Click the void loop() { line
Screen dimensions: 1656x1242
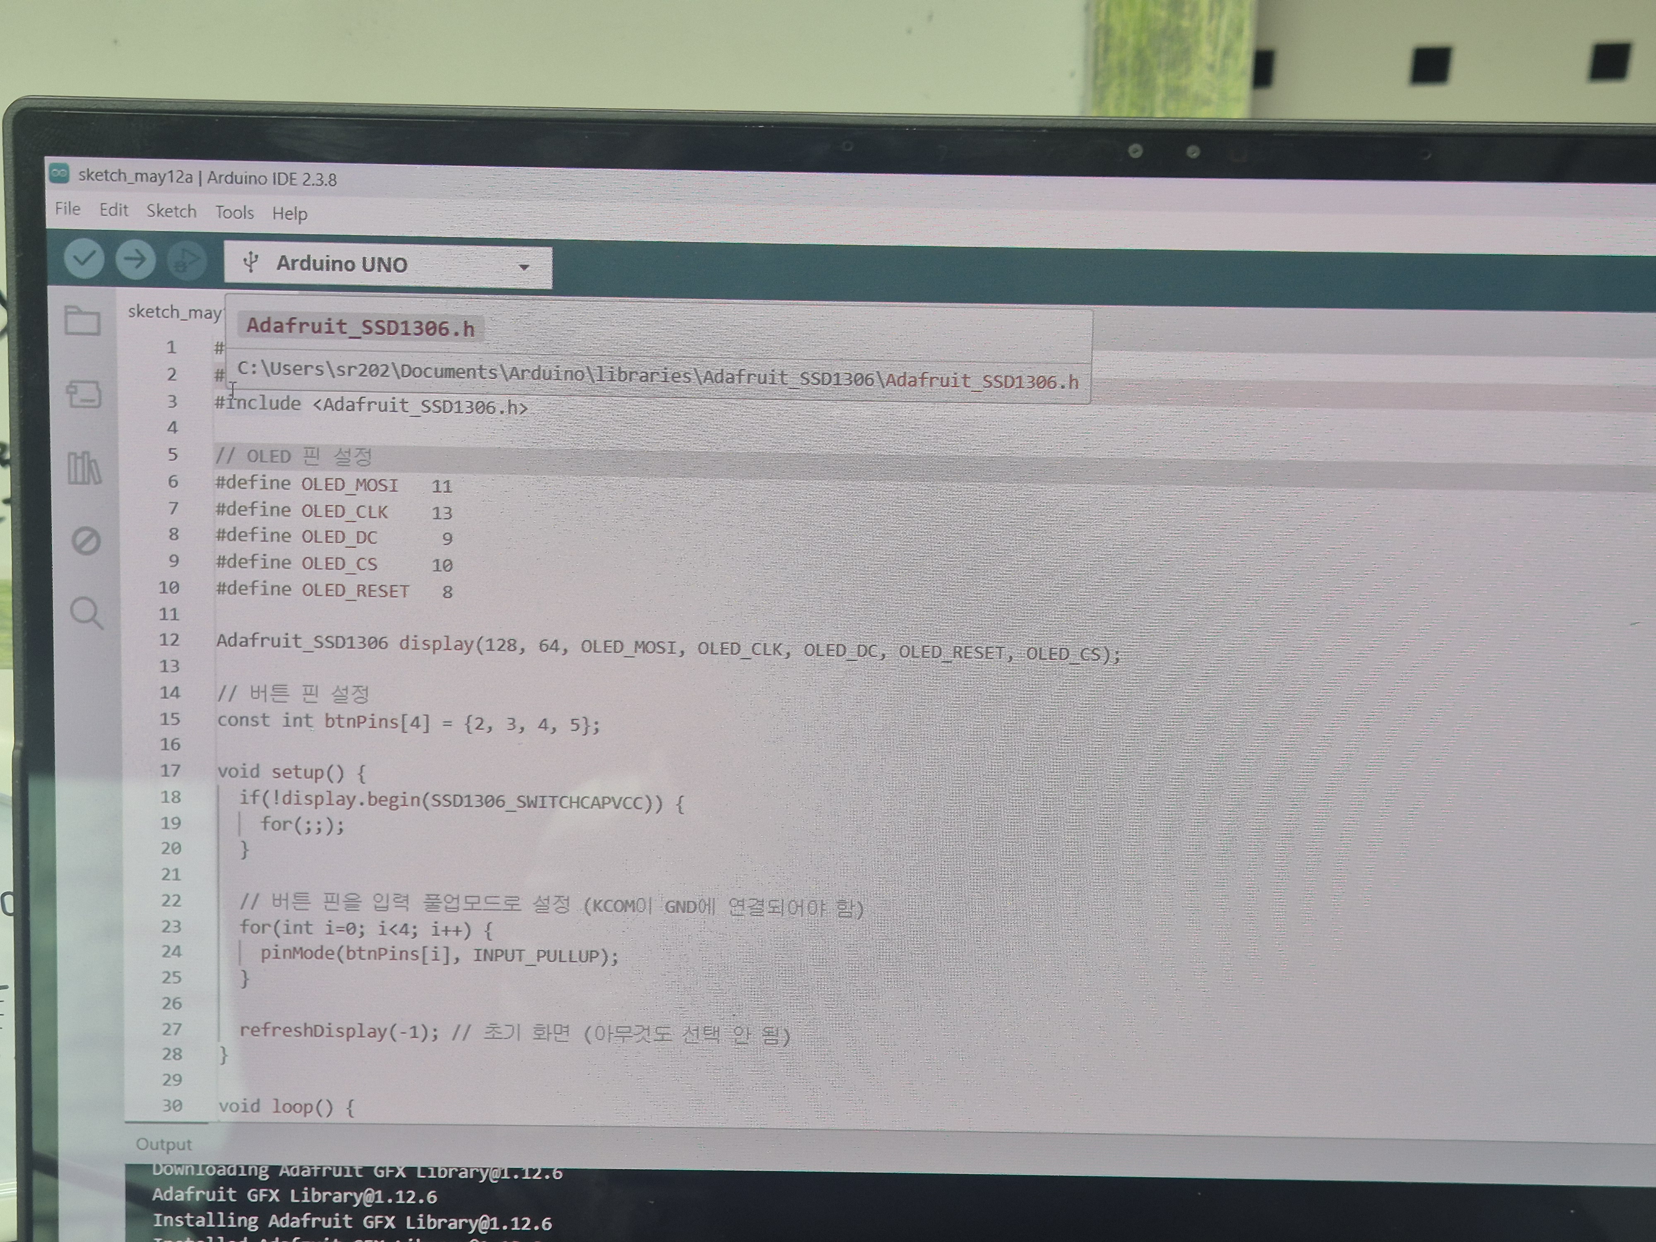(x=287, y=1107)
